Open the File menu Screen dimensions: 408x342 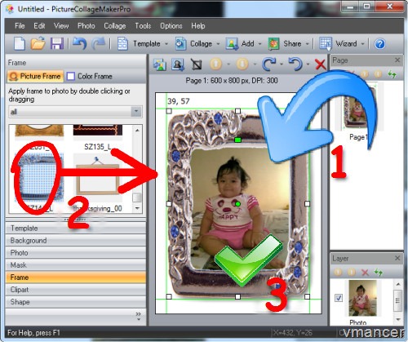pyautogui.click(x=20, y=26)
